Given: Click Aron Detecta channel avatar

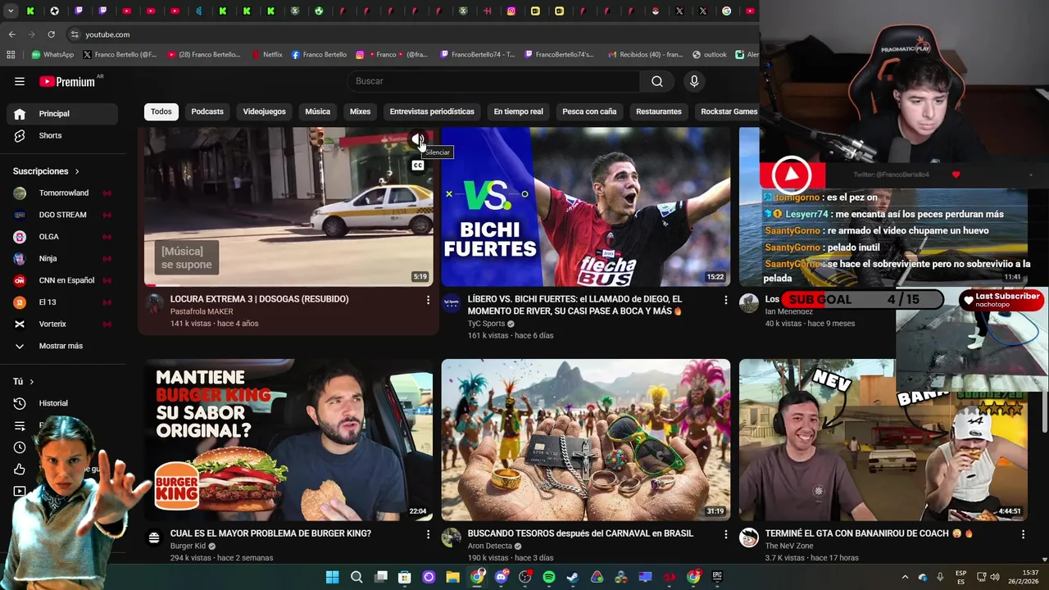Looking at the screenshot, I should click(x=452, y=538).
